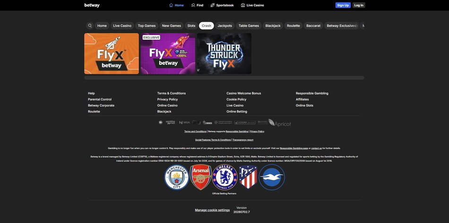This screenshot has width=449, height=223.
Task: Open the Betway Corporate link
Action: [101, 105]
